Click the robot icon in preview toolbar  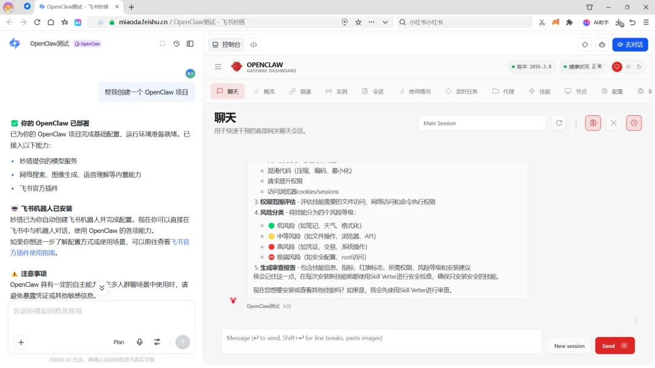602,45
